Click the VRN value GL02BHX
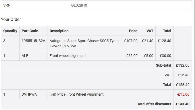195x110 pixels. point(79,5)
